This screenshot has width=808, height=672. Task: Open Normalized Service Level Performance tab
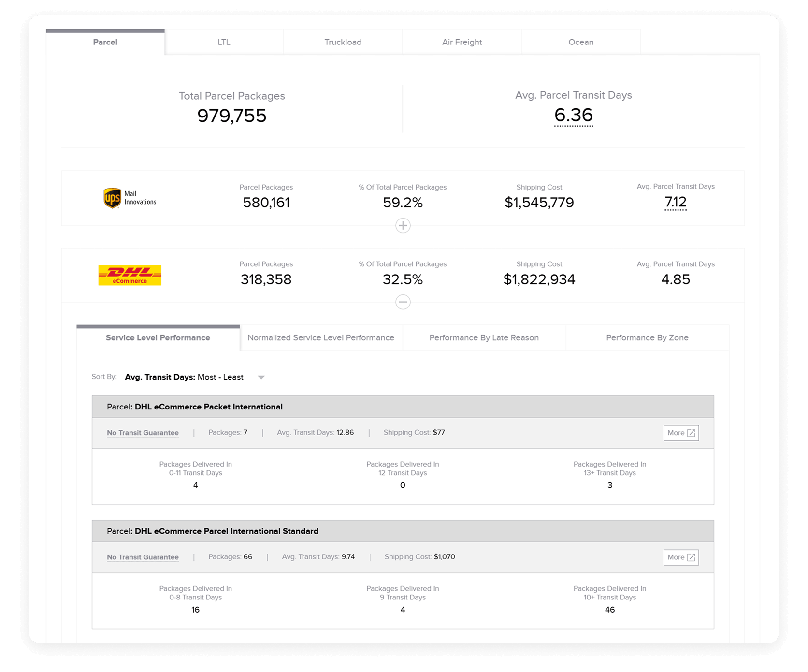coord(321,337)
